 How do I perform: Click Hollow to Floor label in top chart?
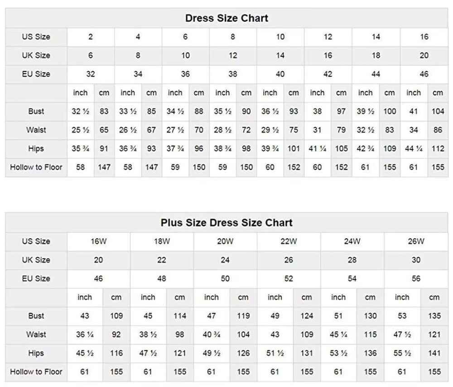(36, 167)
